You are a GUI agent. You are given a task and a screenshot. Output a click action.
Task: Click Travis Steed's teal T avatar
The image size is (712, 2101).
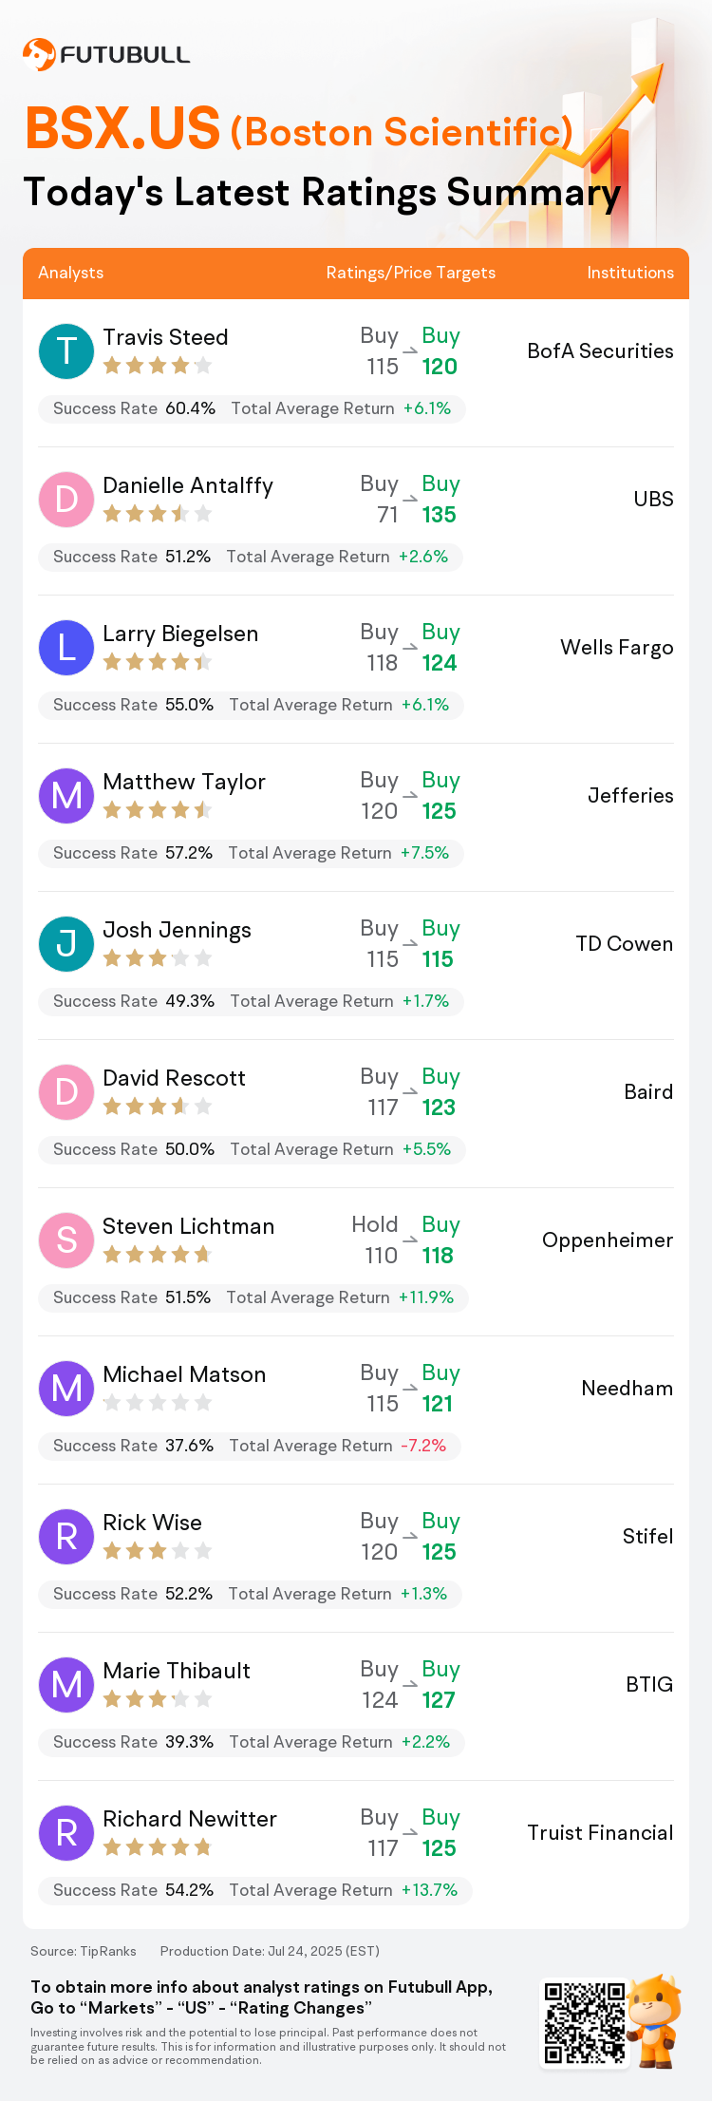66,350
